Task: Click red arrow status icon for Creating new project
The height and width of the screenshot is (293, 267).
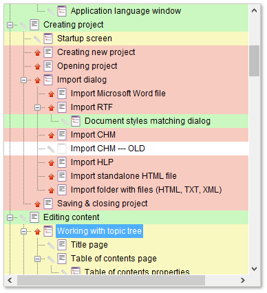Action: tap(37, 53)
